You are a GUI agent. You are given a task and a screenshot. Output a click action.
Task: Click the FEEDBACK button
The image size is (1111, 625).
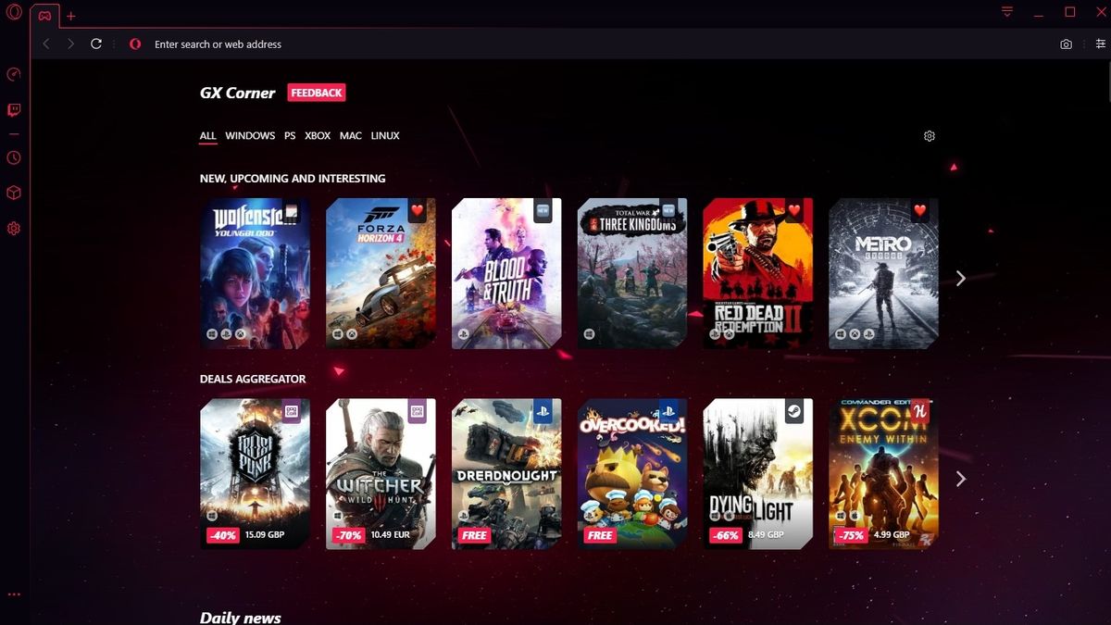coord(317,93)
